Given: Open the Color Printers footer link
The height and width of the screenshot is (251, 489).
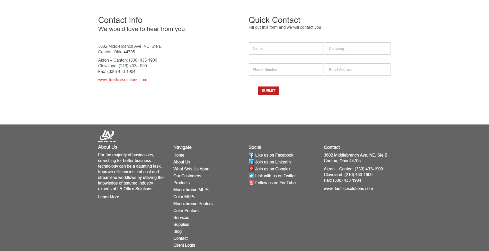Looking at the screenshot, I should (186, 210).
